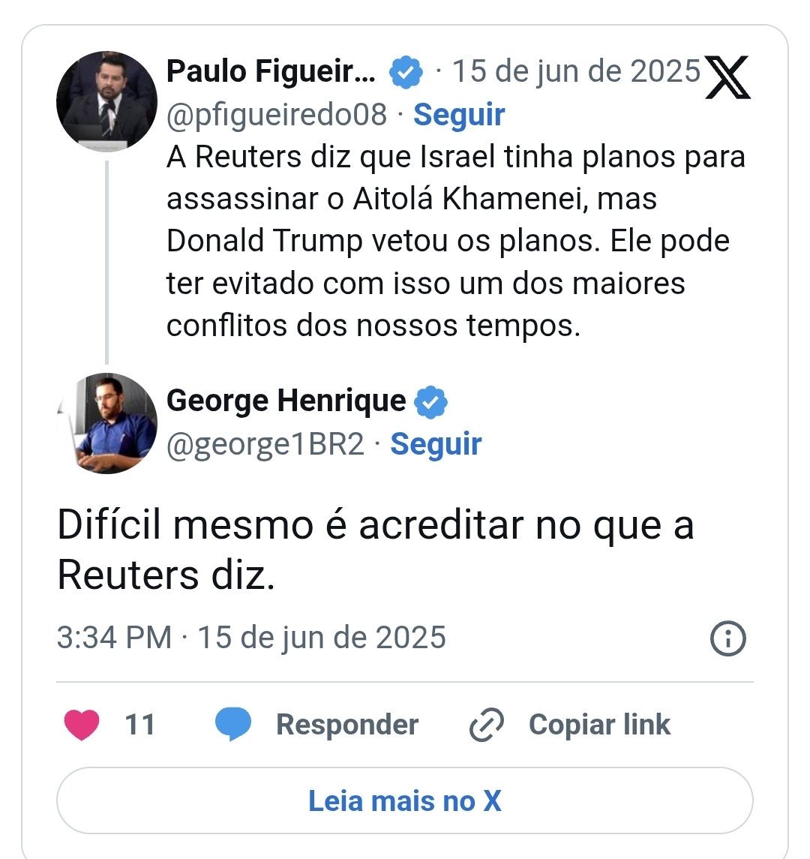Click the like count of 11
Viewport: 810px width, 859px height.
click(140, 724)
